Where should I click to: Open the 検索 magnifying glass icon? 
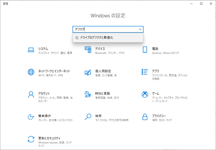(88, 117)
